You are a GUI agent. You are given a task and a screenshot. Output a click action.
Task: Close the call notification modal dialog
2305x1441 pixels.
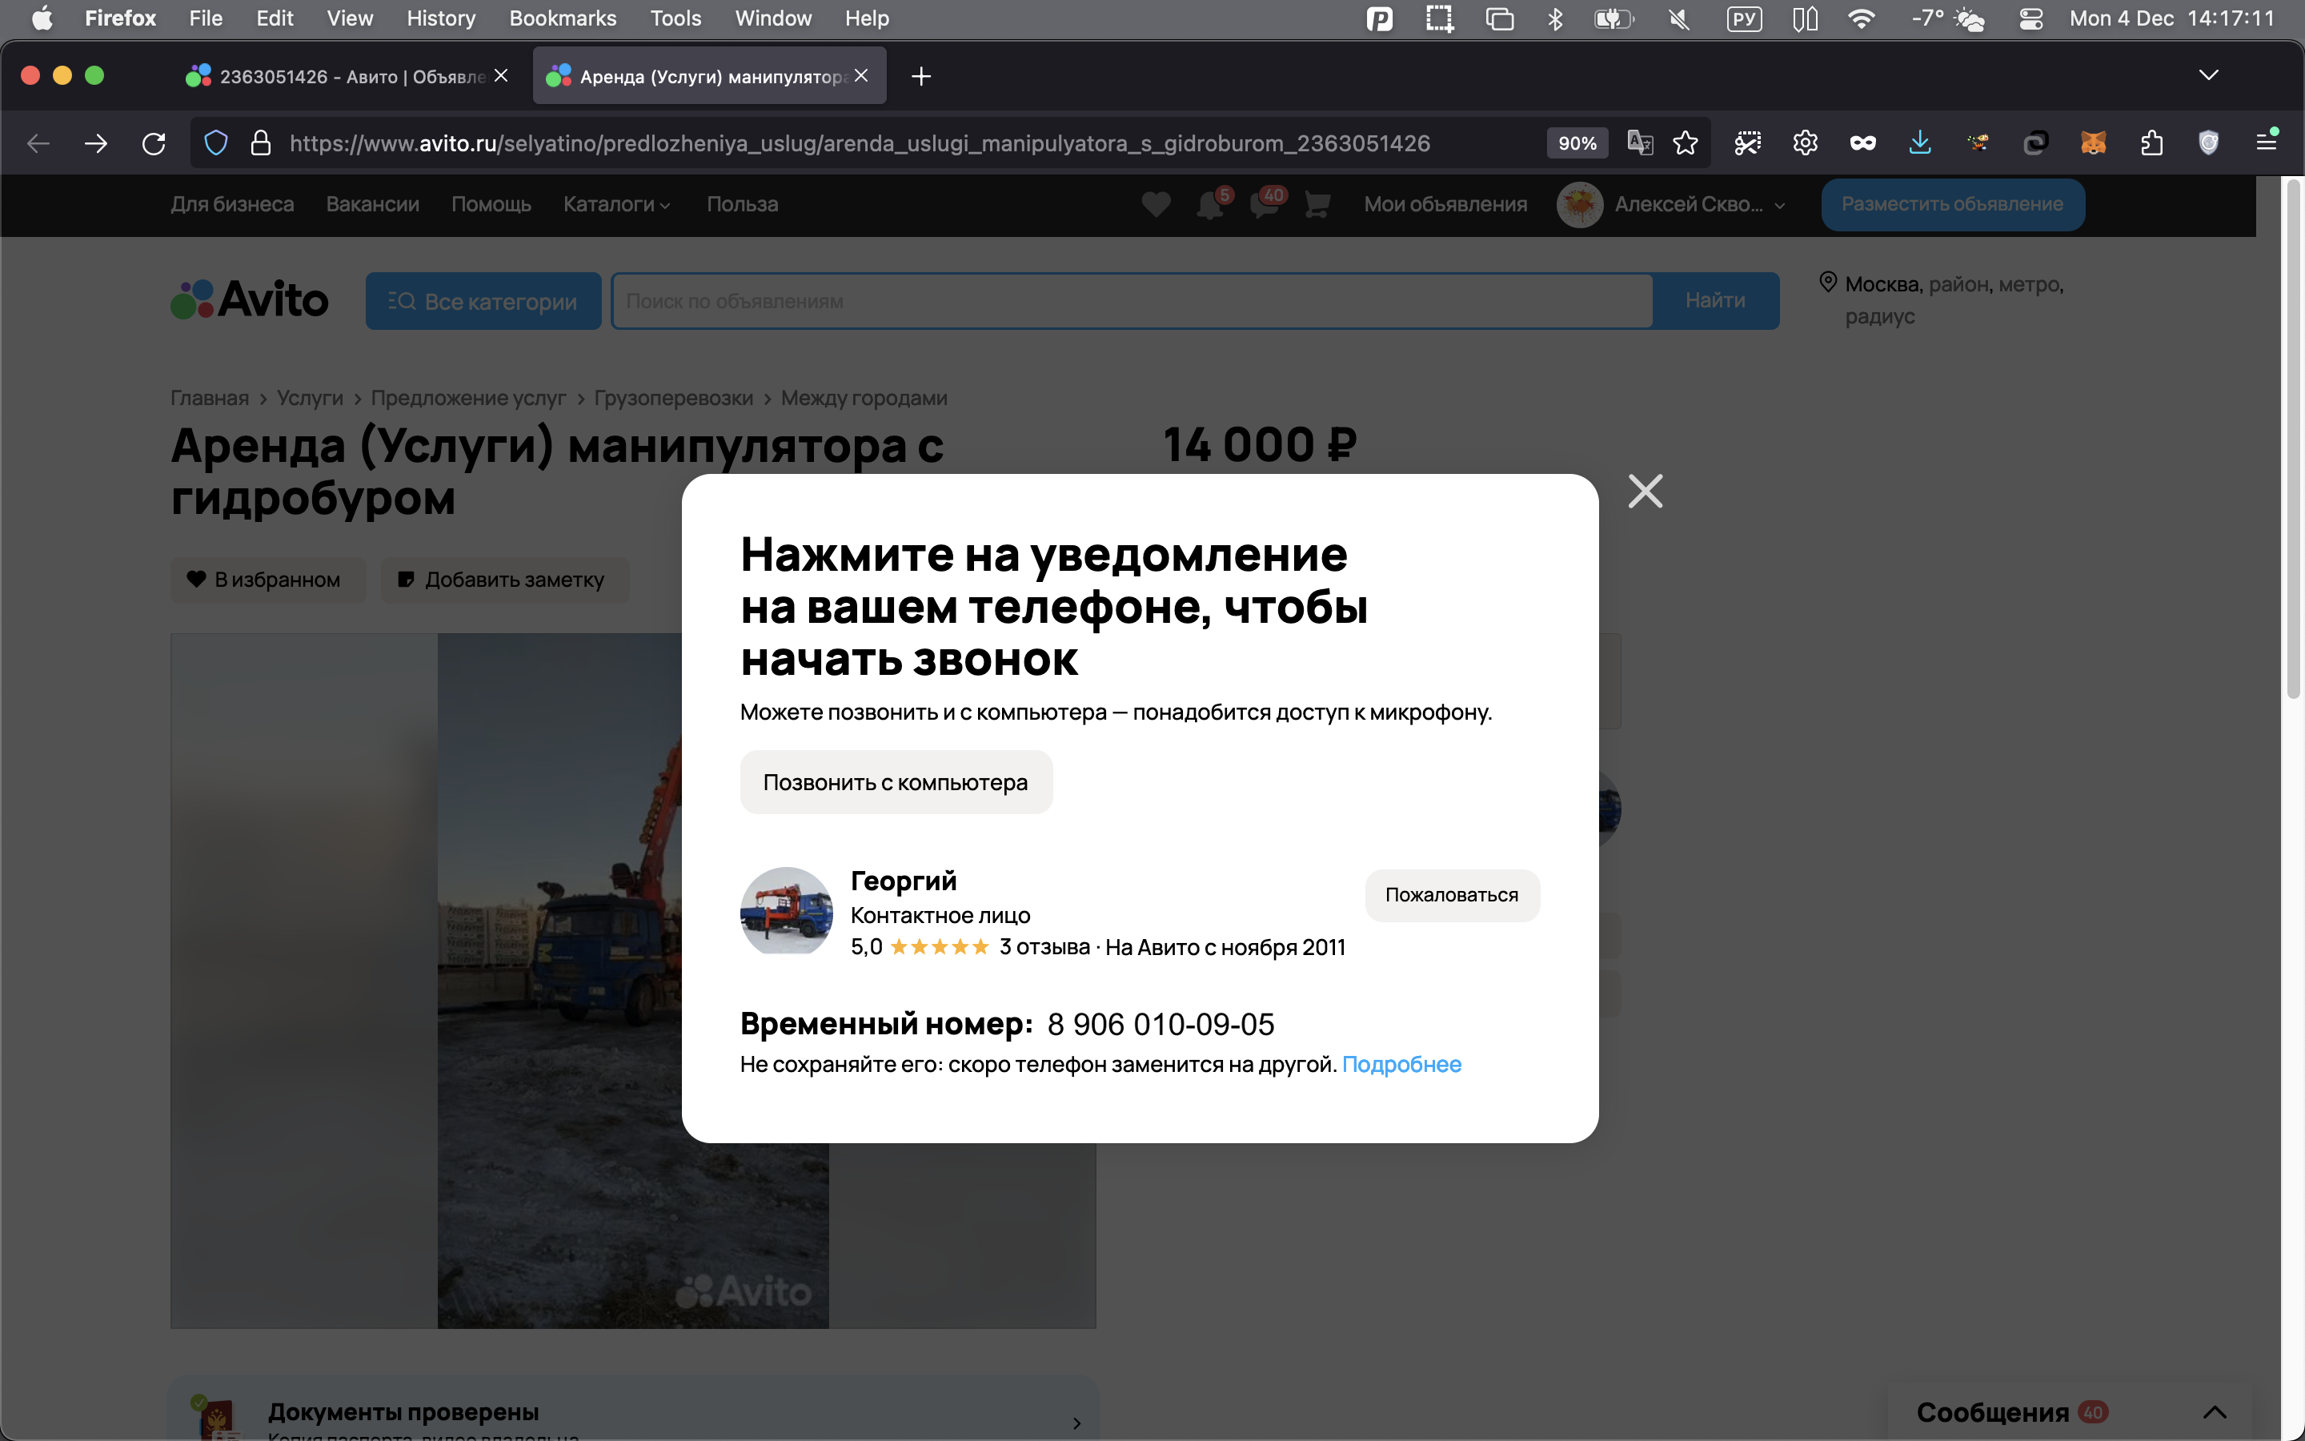pos(1645,492)
